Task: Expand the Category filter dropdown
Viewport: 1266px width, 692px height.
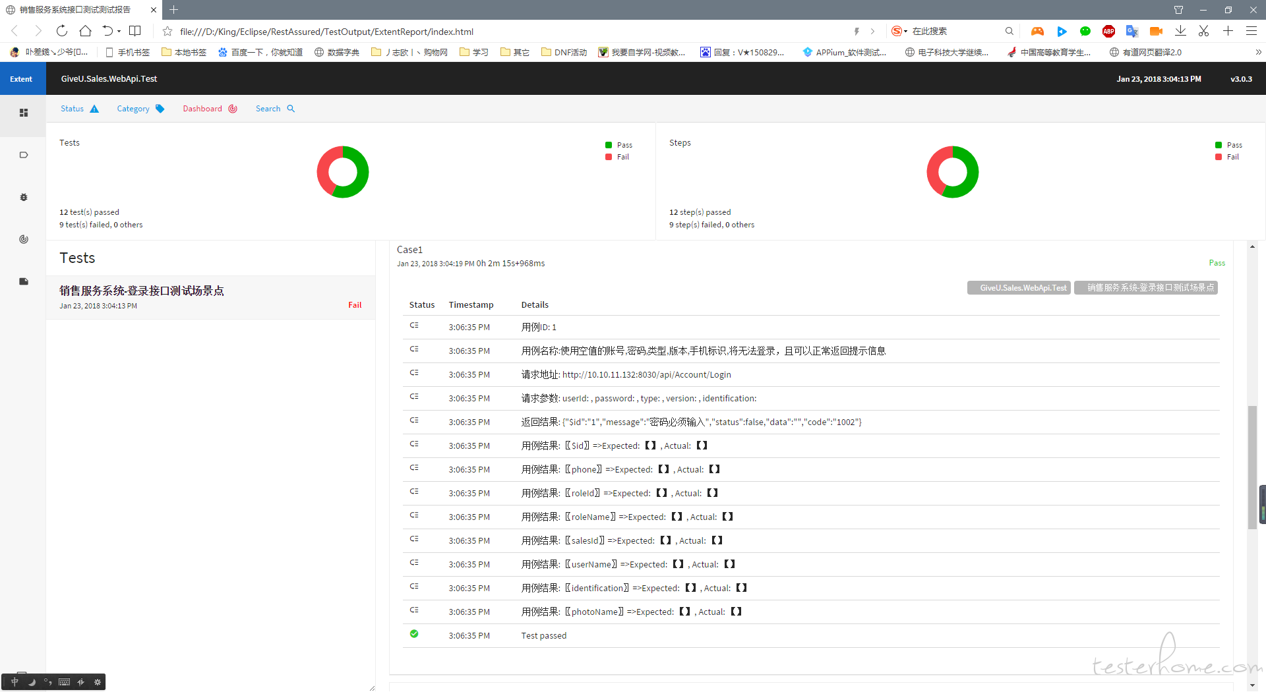Action: tap(140, 109)
